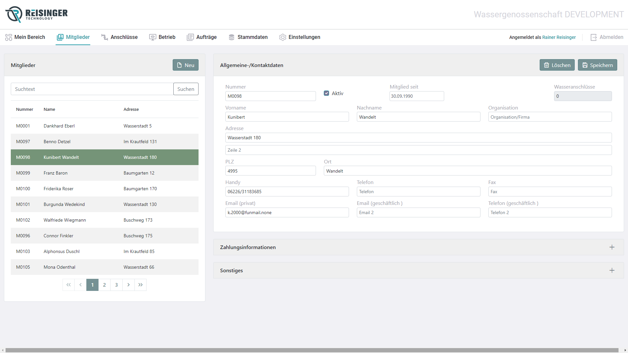Image resolution: width=628 pixels, height=353 pixels.
Task: Switch to the Betrieb tab
Action: [x=162, y=37]
